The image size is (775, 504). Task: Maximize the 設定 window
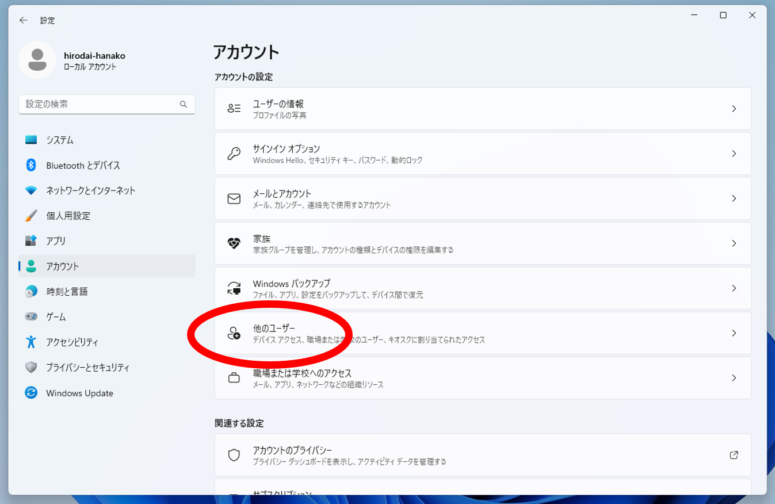coord(723,16)
